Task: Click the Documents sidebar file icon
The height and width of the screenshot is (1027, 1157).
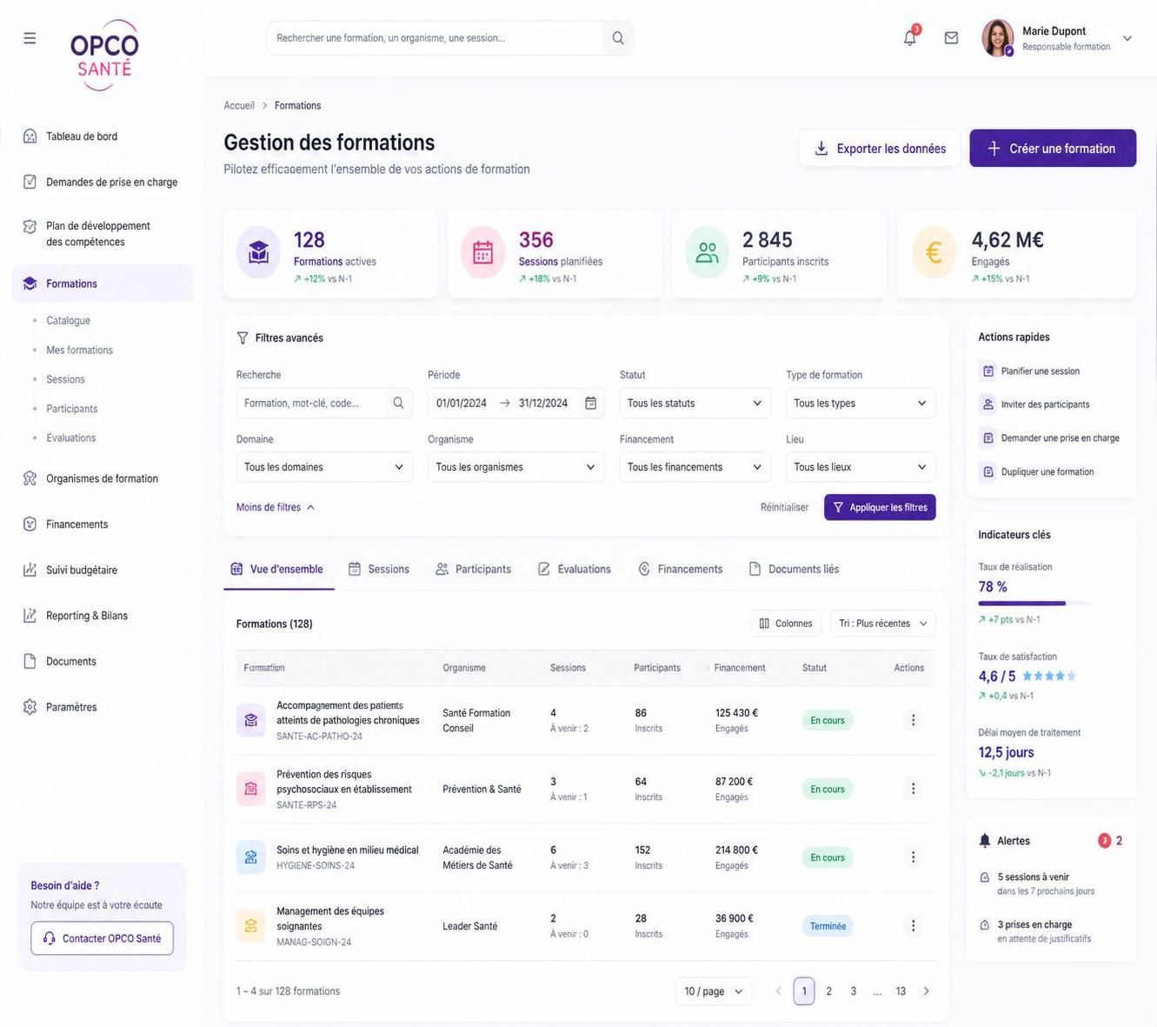Action: tap(30, 662)
